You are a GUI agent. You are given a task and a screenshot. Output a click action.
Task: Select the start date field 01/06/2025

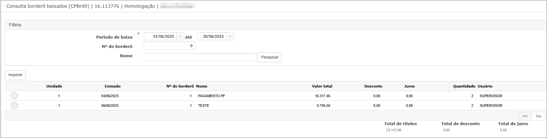(160, 36)
